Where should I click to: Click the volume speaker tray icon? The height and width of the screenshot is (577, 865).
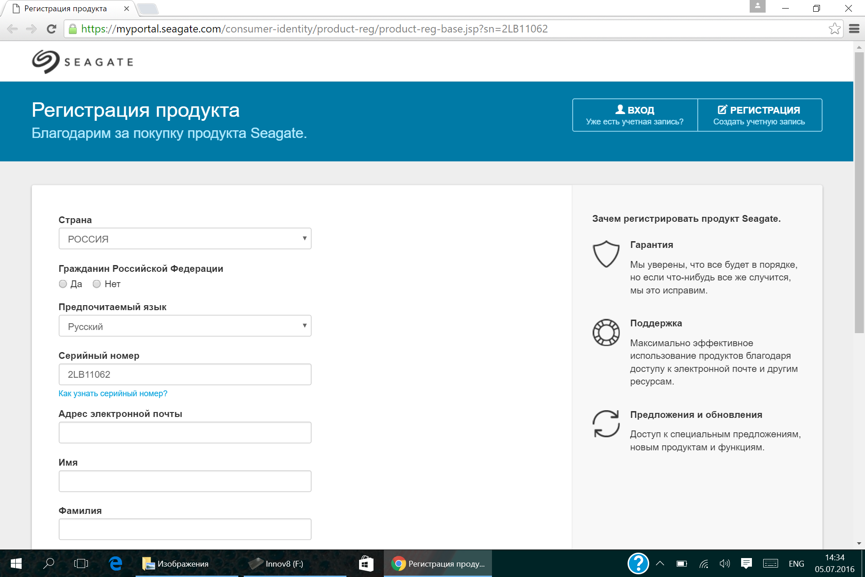[x=725, y=563]
